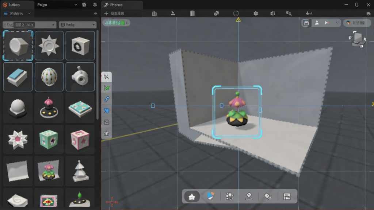
Task: Open the hamburger menu in the asset panel
Action: [5, 13]
